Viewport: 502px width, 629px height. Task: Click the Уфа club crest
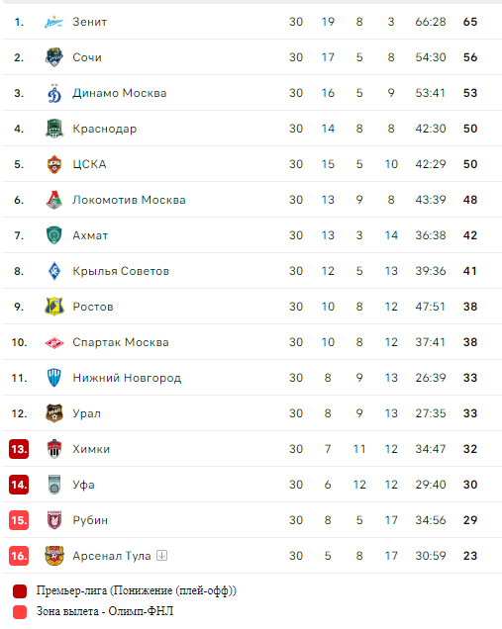pos(54,485)
